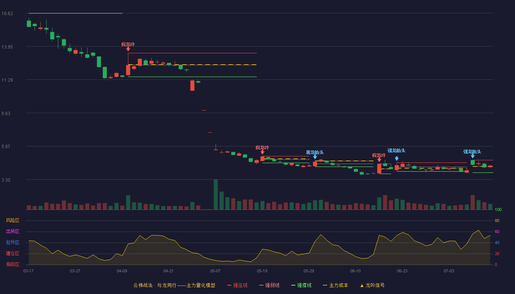This screenshot has height=294, width=515.
Task: Toggle the 强弱线 legend entry
Action: 269,285
